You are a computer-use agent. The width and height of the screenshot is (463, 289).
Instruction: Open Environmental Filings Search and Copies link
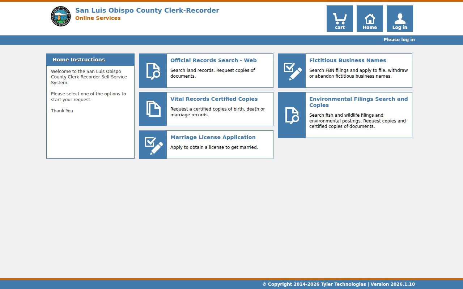point(358,102)
